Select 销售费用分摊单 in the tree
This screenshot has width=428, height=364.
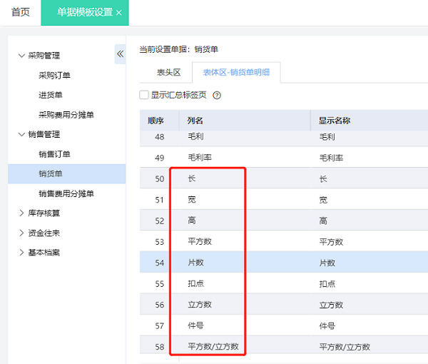[66, 193]
